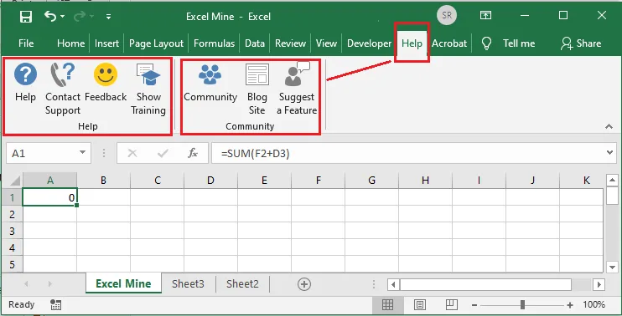Screen dimensions: 622x316
Task: Open the Developer tab
Action: (x=369, y=43)
